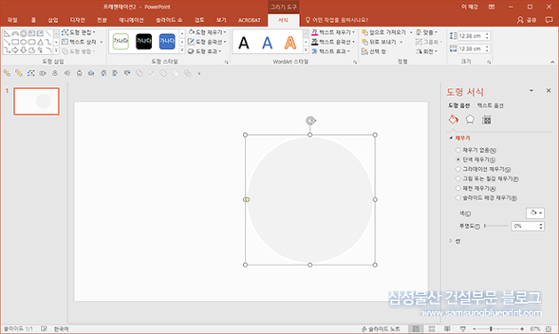
Task: Increase shape height with stepper up arrow
Action: coord(487,34)
